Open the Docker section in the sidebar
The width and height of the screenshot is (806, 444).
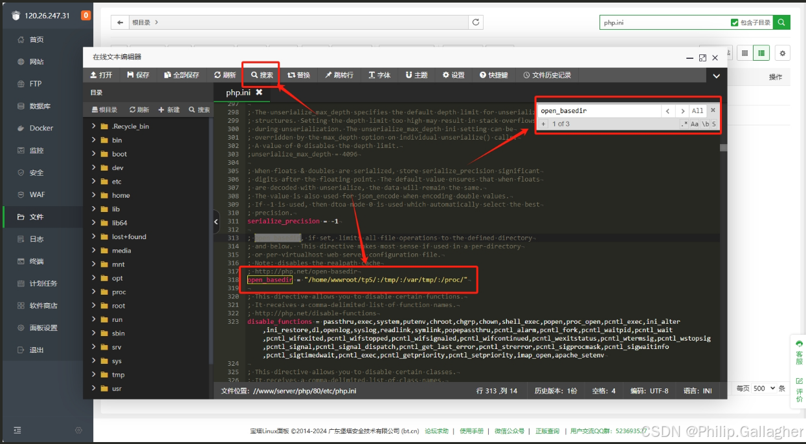pos(42,127)
